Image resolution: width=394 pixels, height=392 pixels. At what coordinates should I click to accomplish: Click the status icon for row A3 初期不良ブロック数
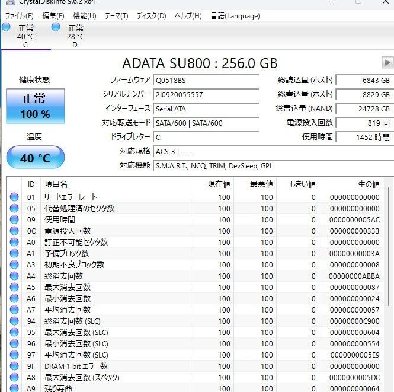coord(14,264)
